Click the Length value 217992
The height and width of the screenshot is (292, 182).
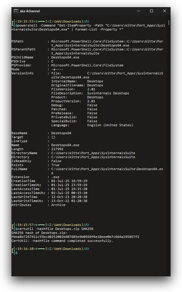(x=57, y=149)
